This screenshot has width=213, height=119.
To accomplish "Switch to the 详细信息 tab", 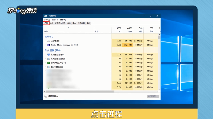I will (81, 23).
